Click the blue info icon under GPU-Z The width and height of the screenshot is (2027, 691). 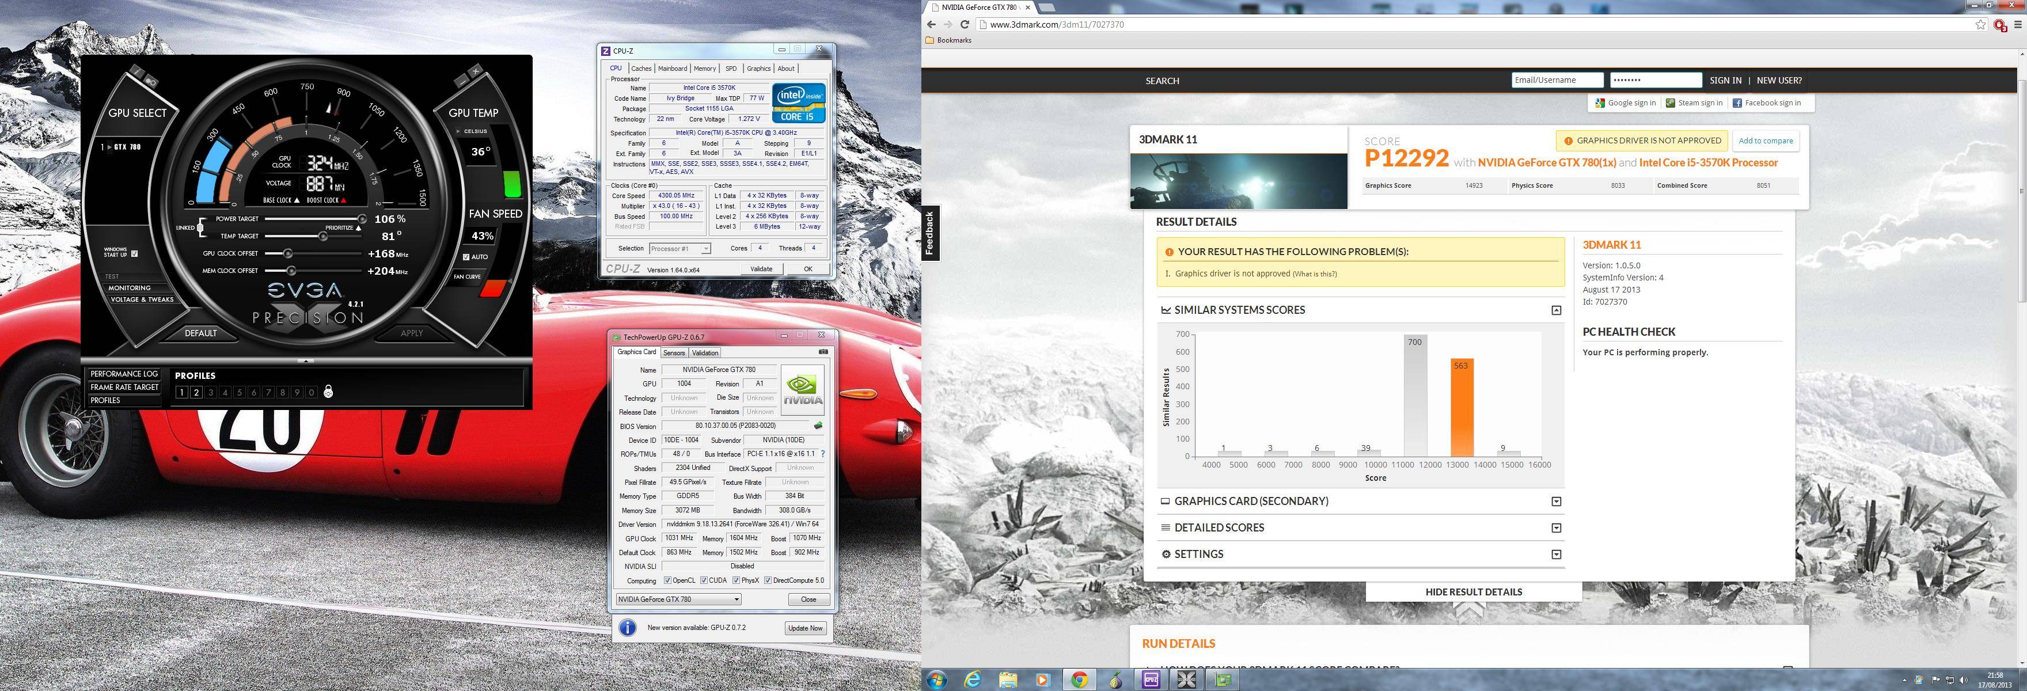coord(627,627)
